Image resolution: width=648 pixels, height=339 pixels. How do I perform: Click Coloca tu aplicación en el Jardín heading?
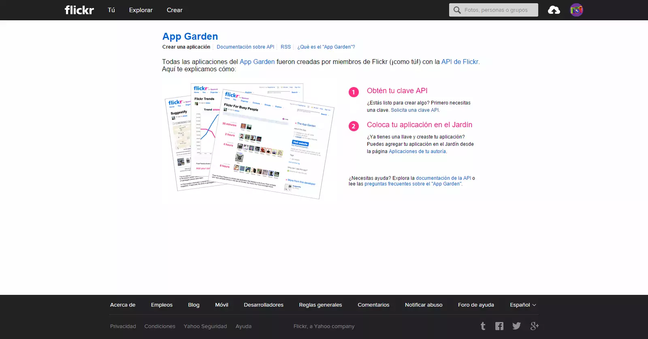420,125
